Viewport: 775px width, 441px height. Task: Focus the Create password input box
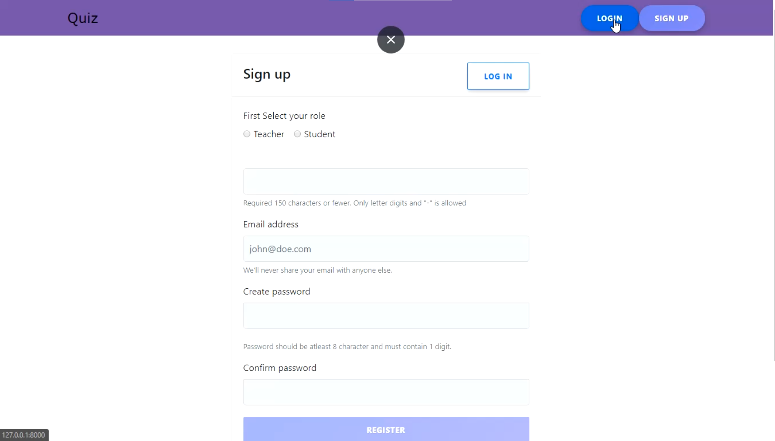coord(386,316)
